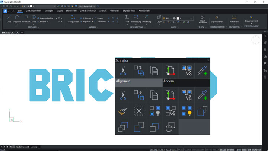Click the 1:1000 annotation scale field
Image resolution: width=268 pixels, height=151 pixels.
pos(238,150)
